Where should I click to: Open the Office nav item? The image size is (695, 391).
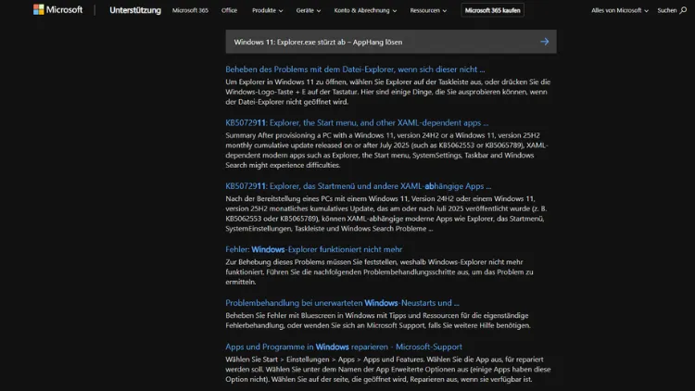[229, 10]
